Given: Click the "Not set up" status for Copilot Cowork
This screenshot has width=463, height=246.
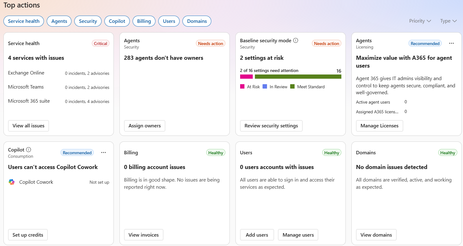Looking at the screenshot, I should pyautogui.click(x=99, y=182).
